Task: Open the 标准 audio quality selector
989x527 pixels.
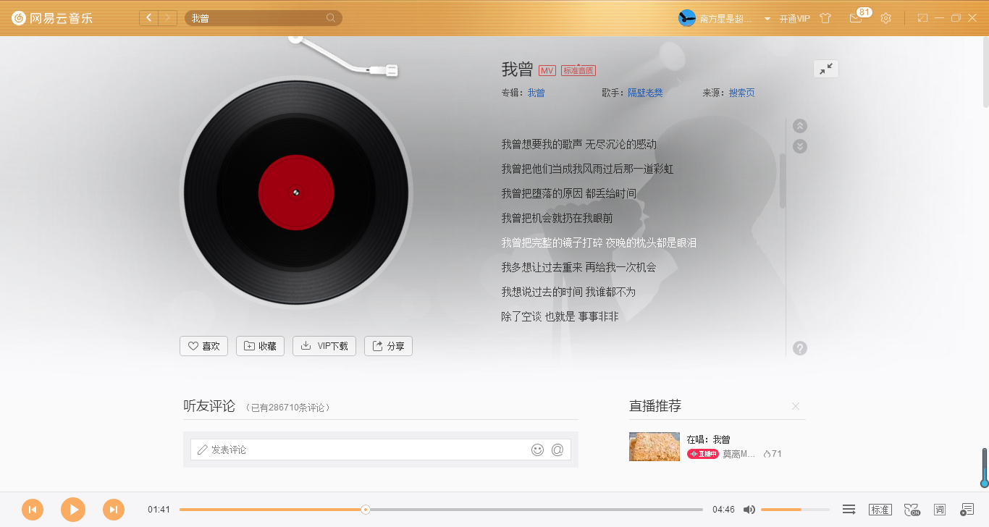Action: point(880,510)
